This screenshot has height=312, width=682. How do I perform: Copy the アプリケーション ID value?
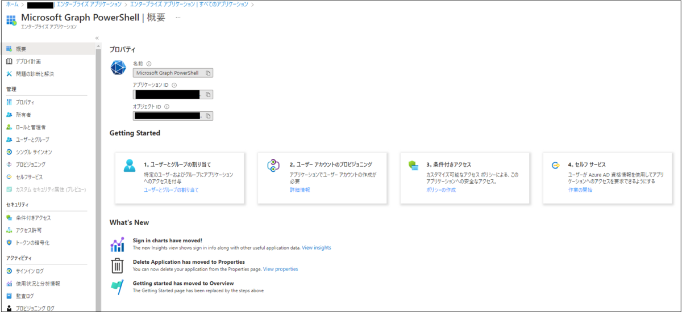208,94
